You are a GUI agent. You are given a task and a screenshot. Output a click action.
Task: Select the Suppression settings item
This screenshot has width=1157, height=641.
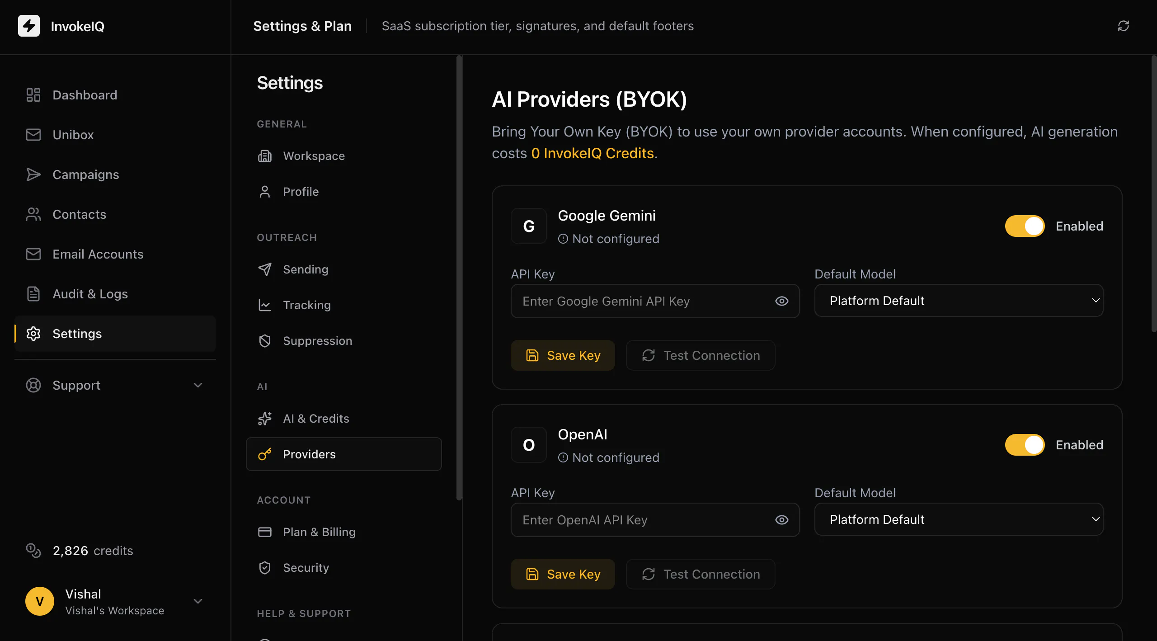[344, 341]
